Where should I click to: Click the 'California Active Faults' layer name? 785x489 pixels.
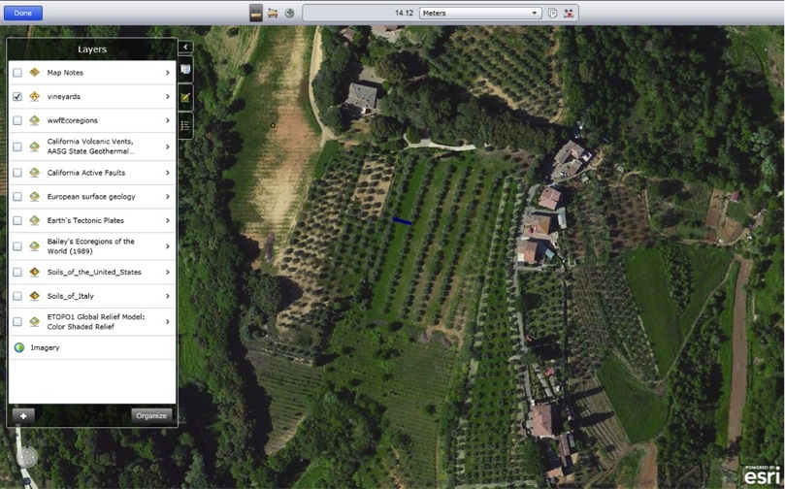tap(86, 173)
